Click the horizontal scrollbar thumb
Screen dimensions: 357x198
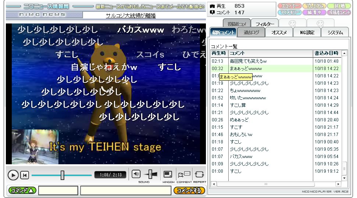[265, 184]
